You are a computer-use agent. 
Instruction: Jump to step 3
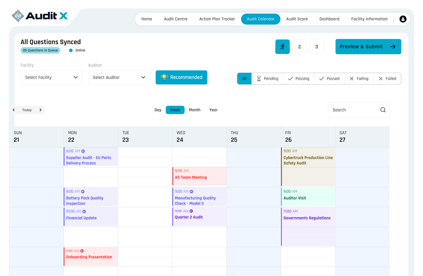point(316,47)
